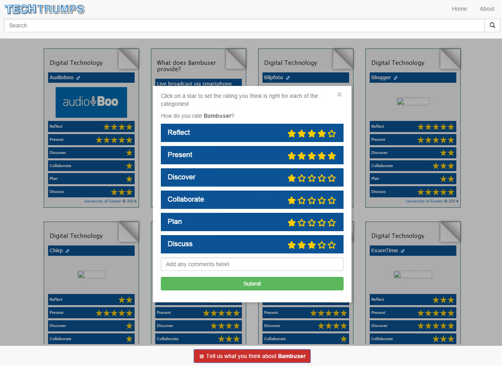Click Blogger card Reflect row

[x=413, y=127]
